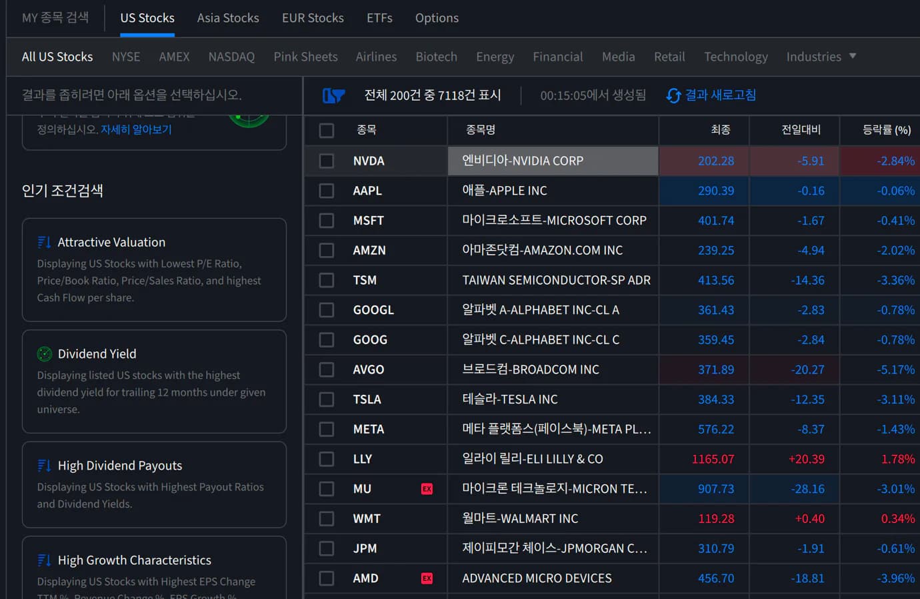Expand the Industries dropdown
This screenshot has width=920, height=599.
[821, 57]
